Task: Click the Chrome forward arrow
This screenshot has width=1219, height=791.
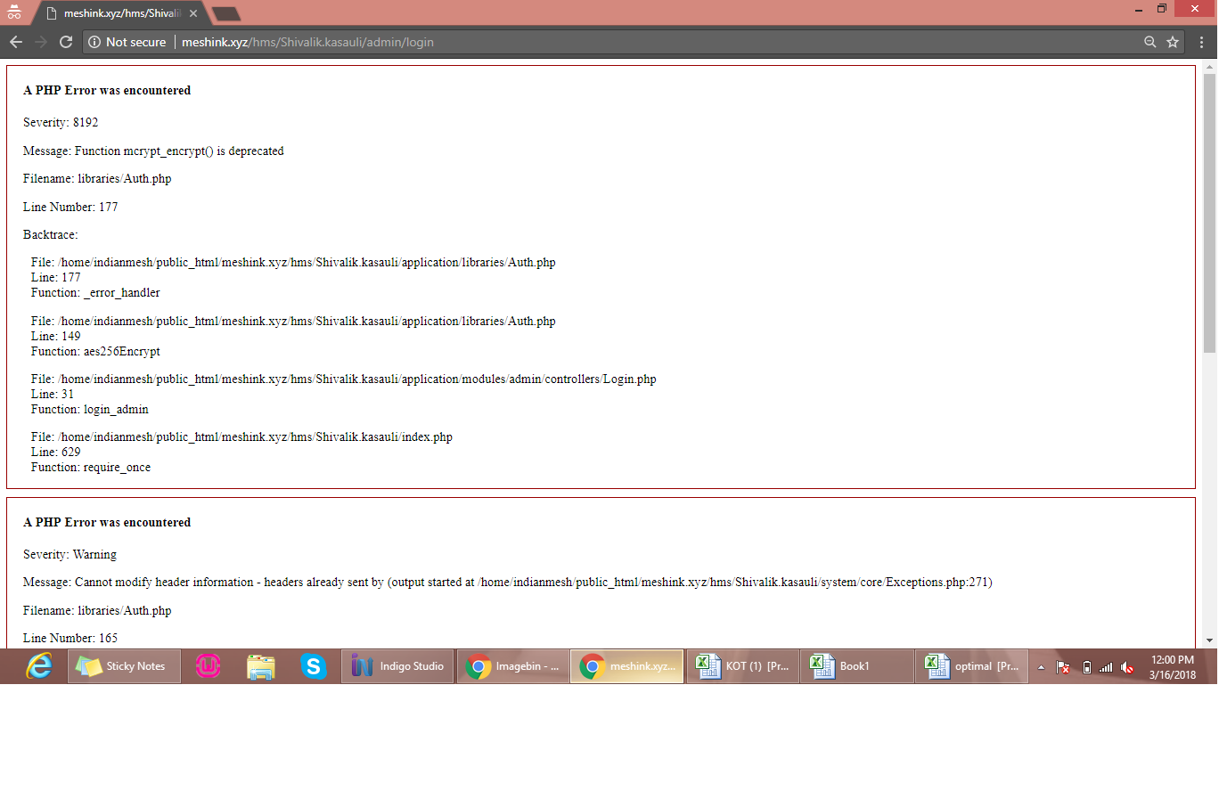Action: pos(40,42)
